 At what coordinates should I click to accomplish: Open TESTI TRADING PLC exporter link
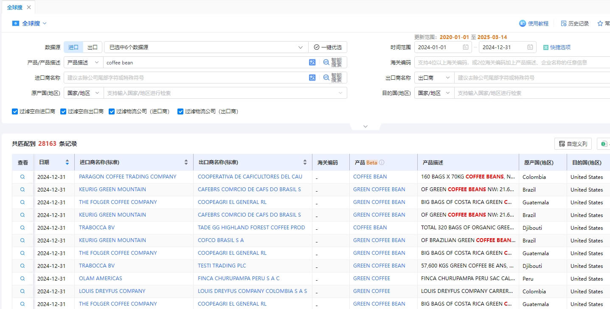point(222,266)
